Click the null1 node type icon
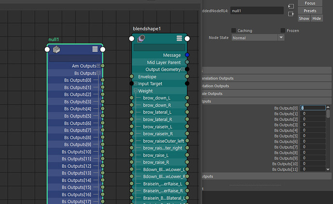The width and height of the screenshot is (333, 204). (x=56, y=49)
